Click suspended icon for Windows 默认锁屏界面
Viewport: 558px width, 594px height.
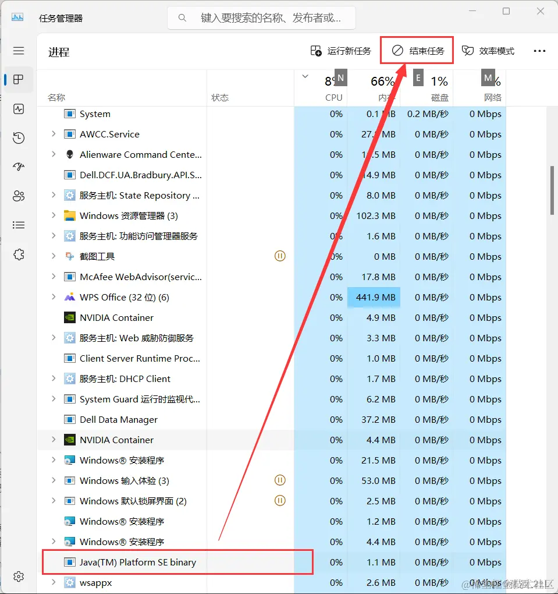click(280, 501)
